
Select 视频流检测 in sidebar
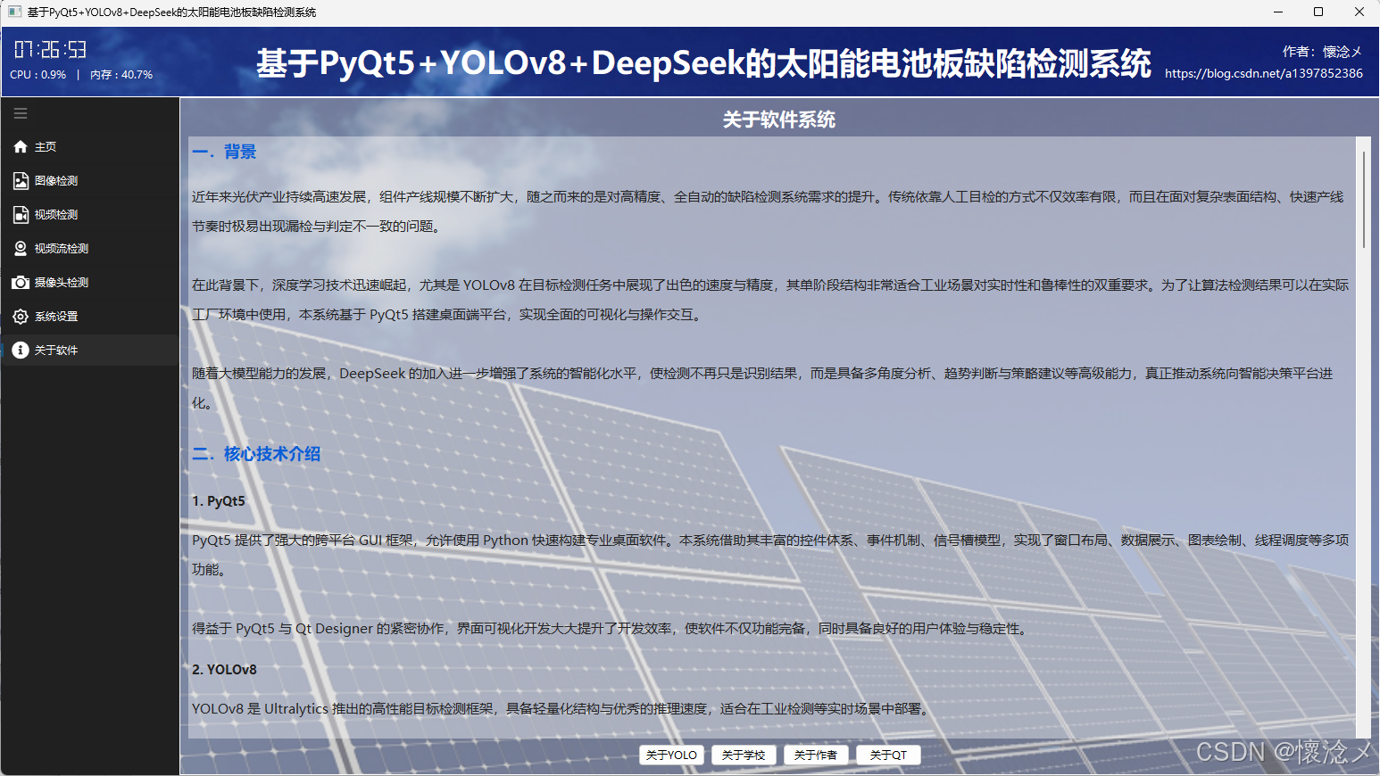pyautogui.click(x=89, y=249)
